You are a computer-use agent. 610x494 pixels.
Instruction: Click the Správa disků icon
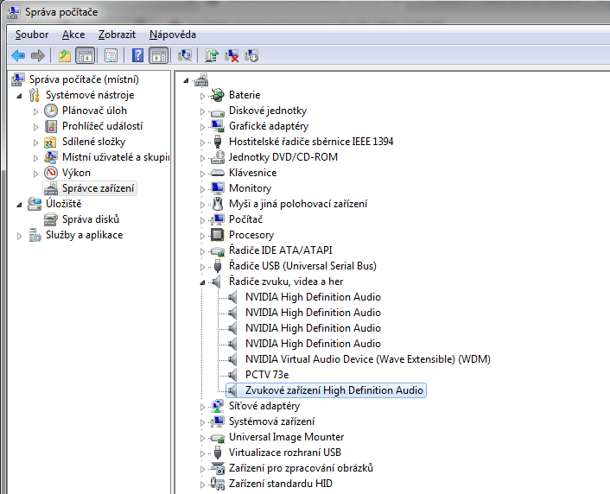click(x=51, y=219)
